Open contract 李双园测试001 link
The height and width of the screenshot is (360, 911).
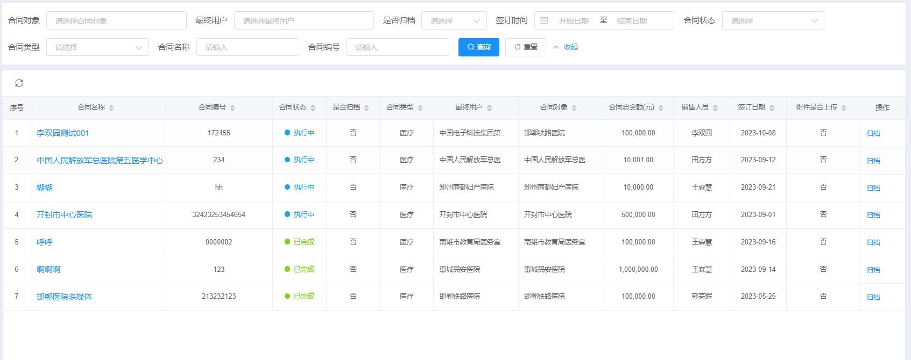pos(63,133)
